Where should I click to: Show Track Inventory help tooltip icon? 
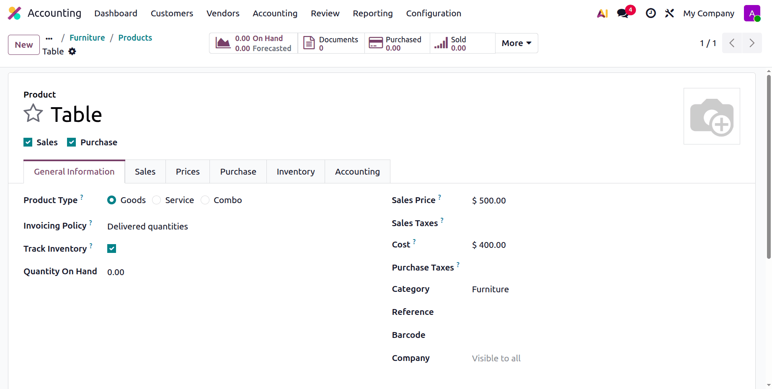coord(91,246)
